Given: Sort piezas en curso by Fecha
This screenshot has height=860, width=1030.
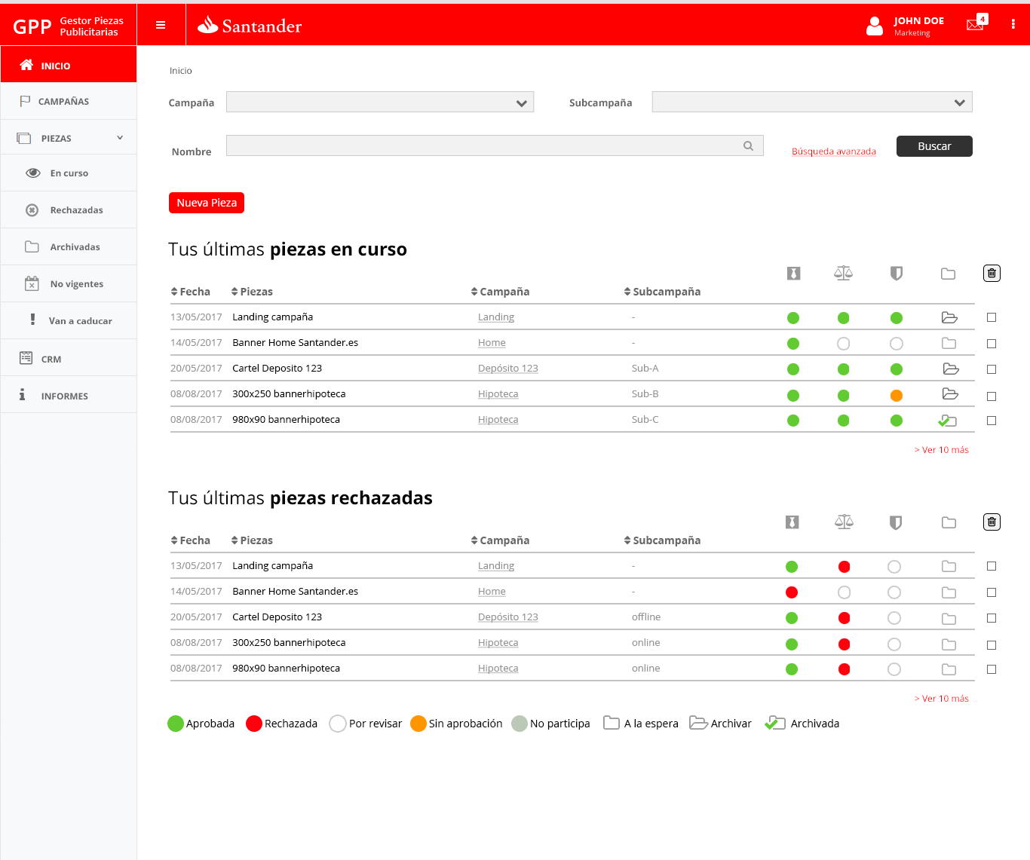Looking at the screenshot, I should click(191, 292).
